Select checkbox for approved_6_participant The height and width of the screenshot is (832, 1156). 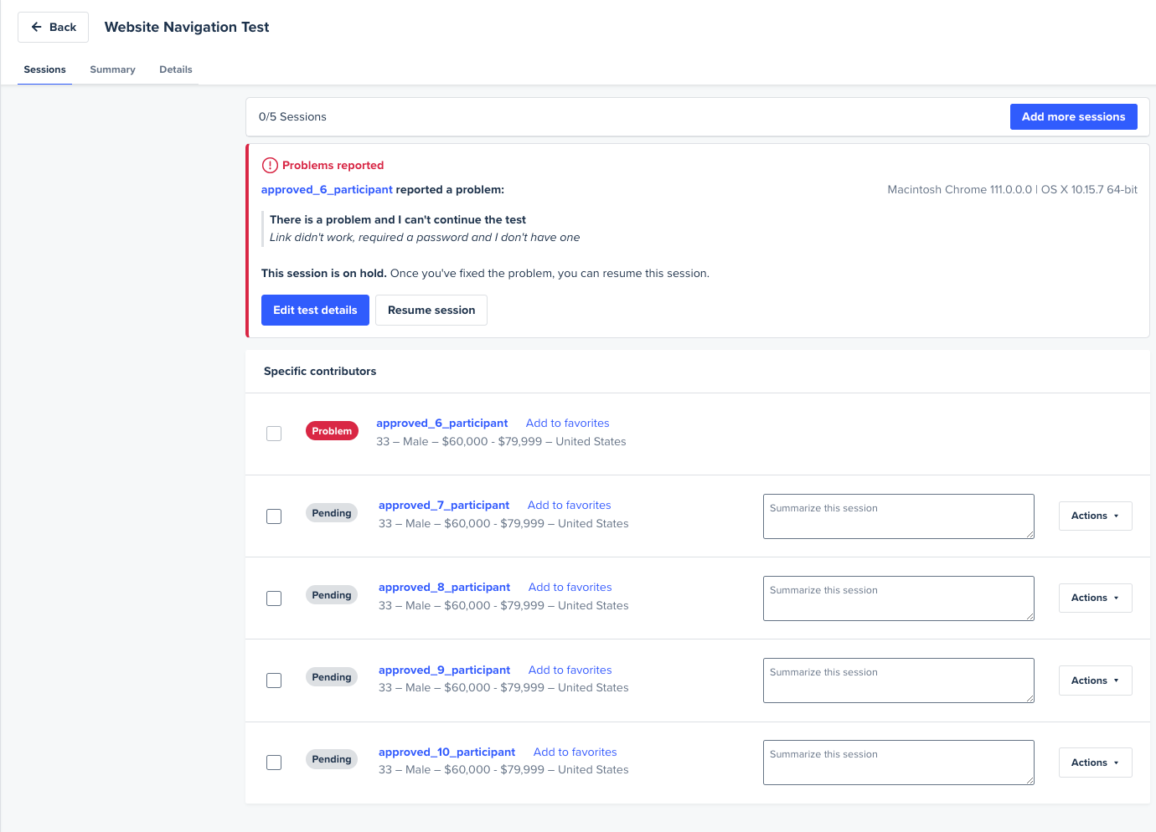pyautogui.click(x=274, y=434)
